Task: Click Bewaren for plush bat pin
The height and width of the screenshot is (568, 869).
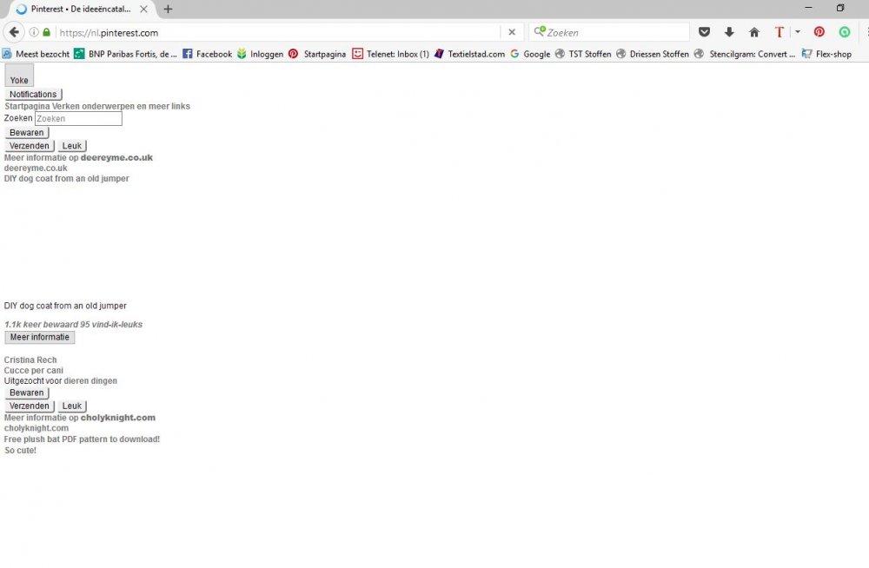Action: (x=27, y=393)
